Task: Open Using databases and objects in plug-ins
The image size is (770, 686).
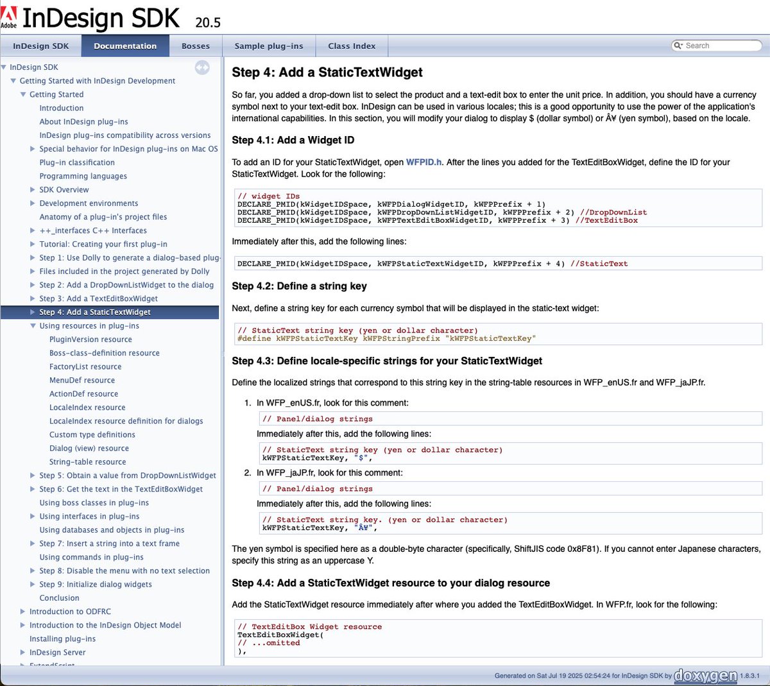Action: pyautogui.click(x=112, y=530)
